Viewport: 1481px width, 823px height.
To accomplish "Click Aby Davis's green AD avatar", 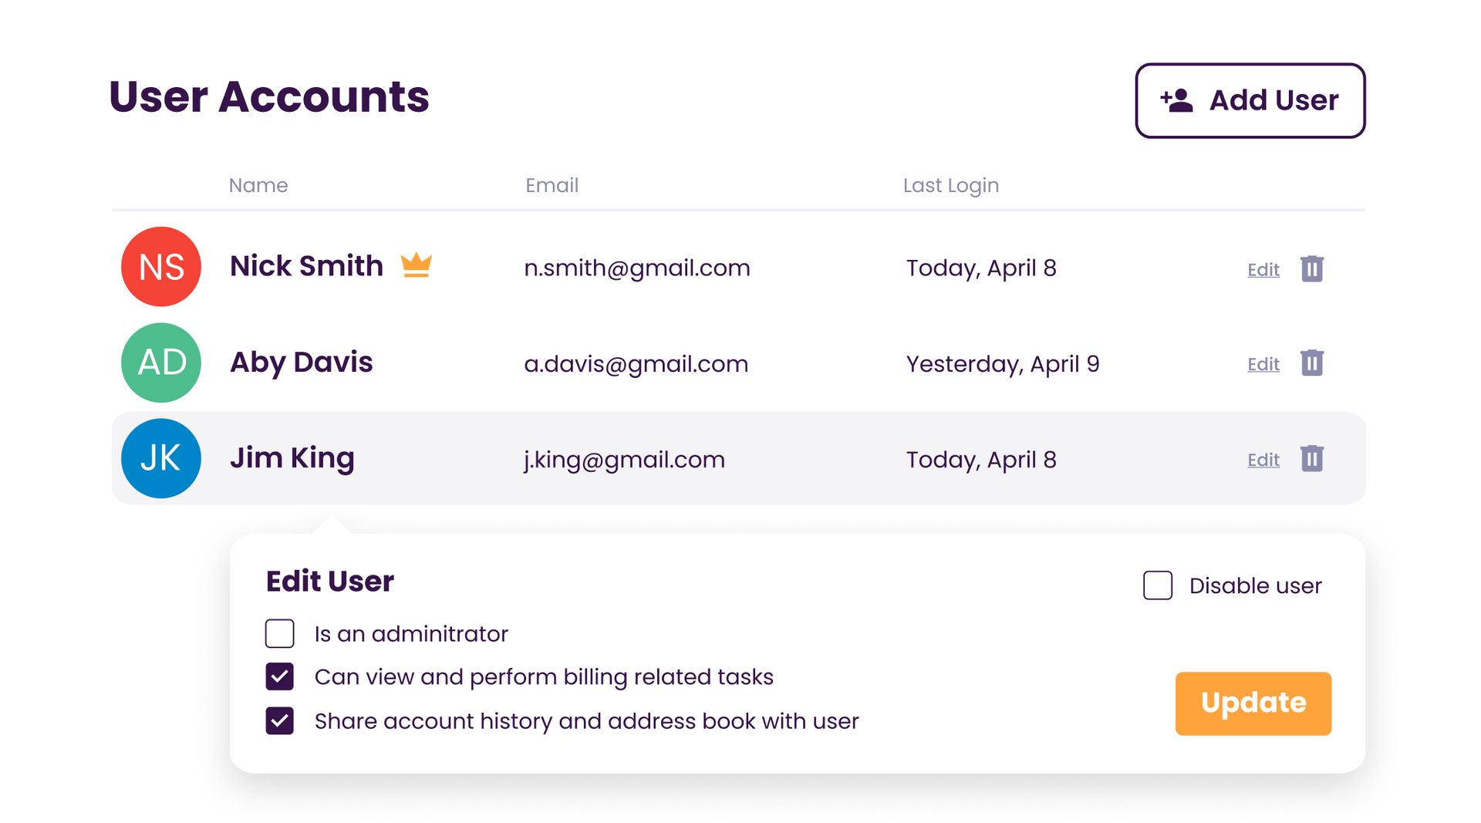I will [x=160, y=363].
